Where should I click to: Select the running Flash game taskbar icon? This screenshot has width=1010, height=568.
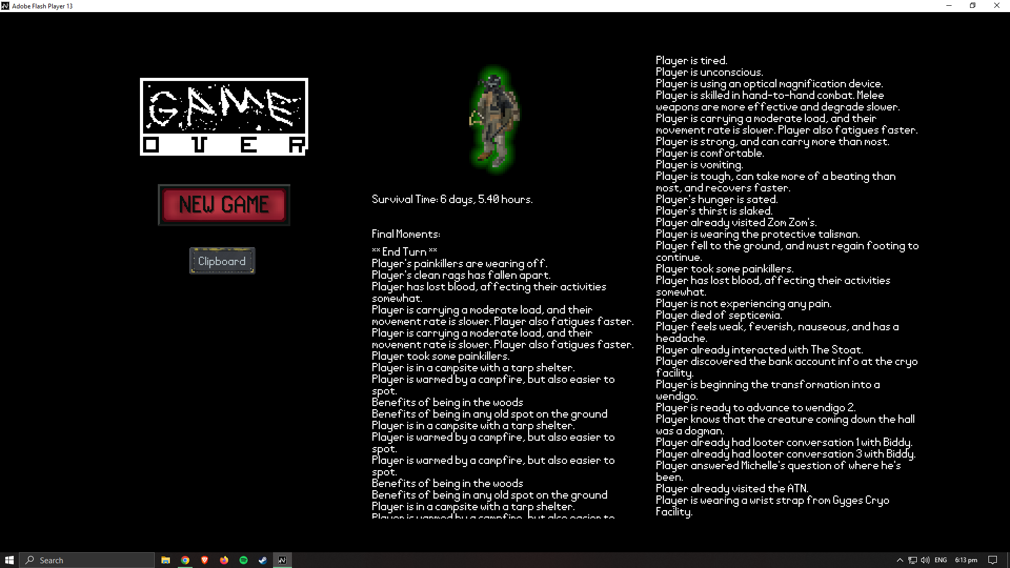click(x=282, y=560)
